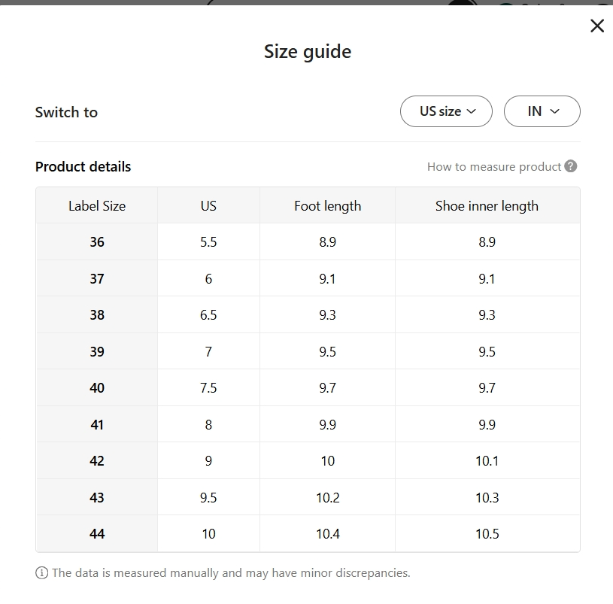Click the Foot length column header

point(327,206)
